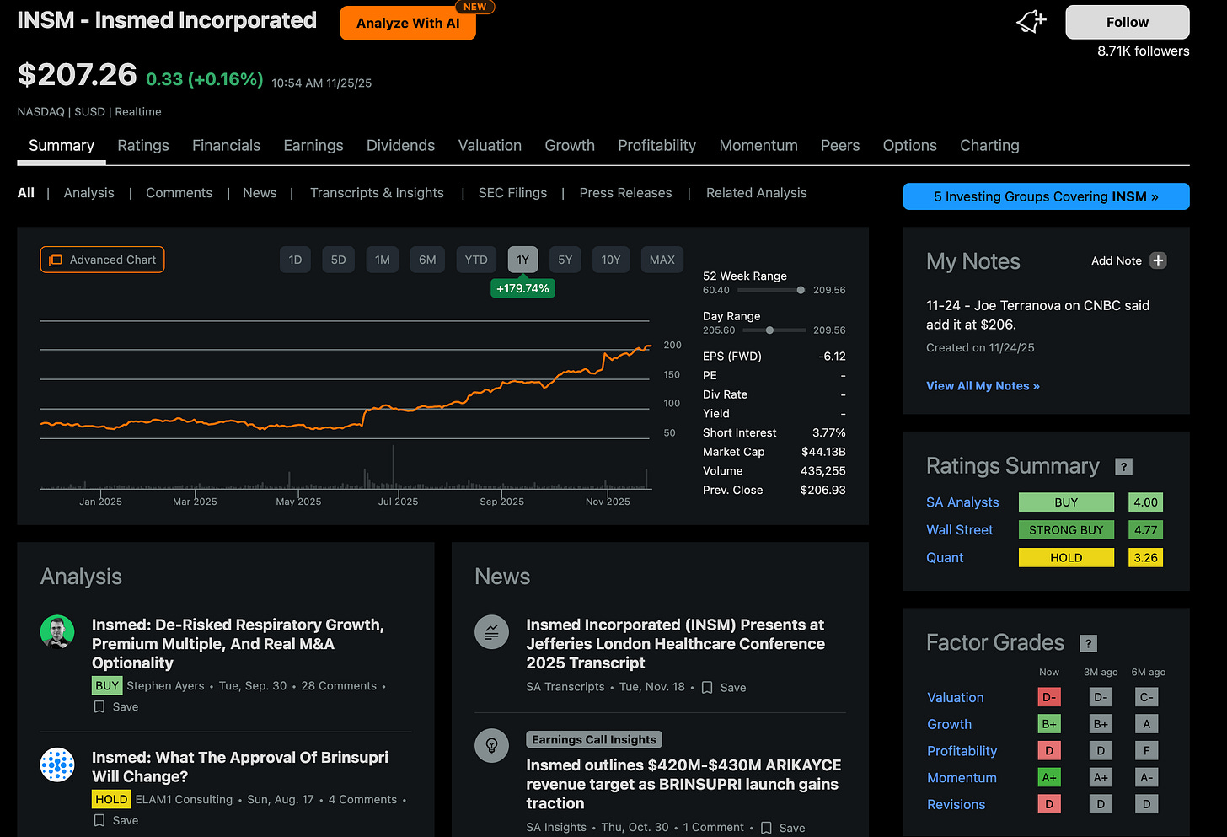
Task: Click the Profitability factor grade link
Action: 962,751
